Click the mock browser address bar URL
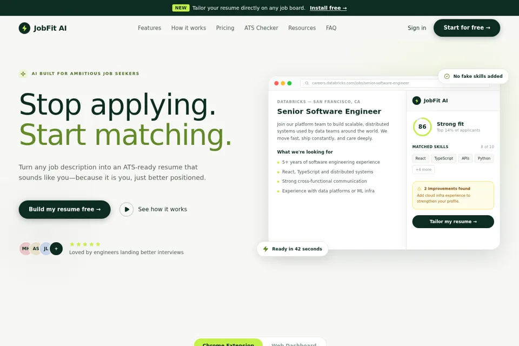Screen dimensions: 519x346 point(361,83)
